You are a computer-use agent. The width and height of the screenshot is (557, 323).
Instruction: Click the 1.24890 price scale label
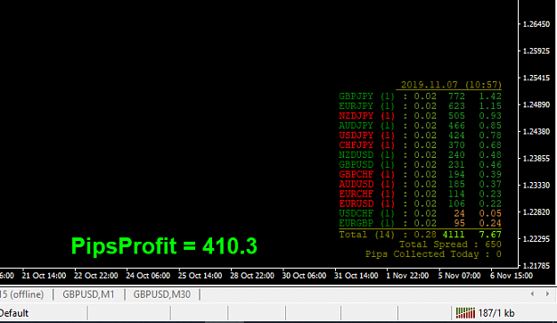537,104
